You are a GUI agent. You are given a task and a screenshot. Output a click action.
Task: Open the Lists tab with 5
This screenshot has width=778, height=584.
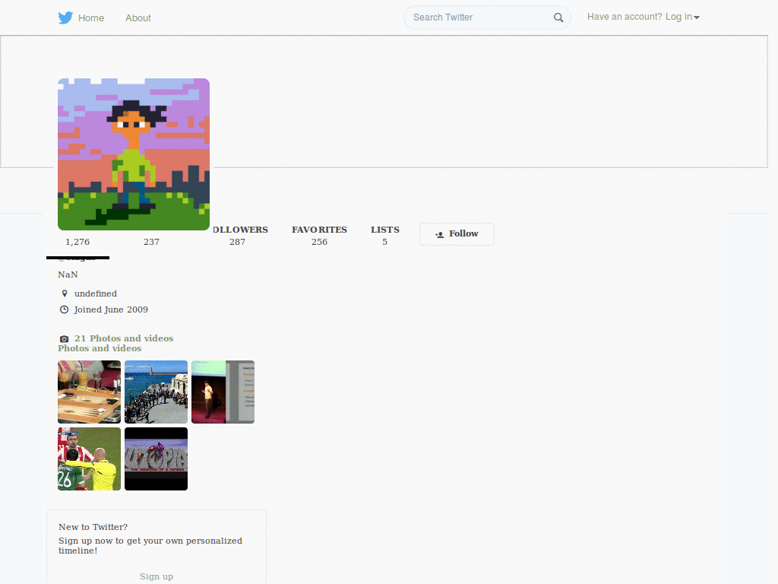click(384, 236)
